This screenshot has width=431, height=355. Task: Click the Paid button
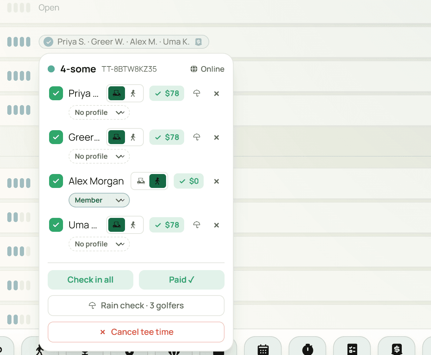pyautogui.click(x=182, y=280)
